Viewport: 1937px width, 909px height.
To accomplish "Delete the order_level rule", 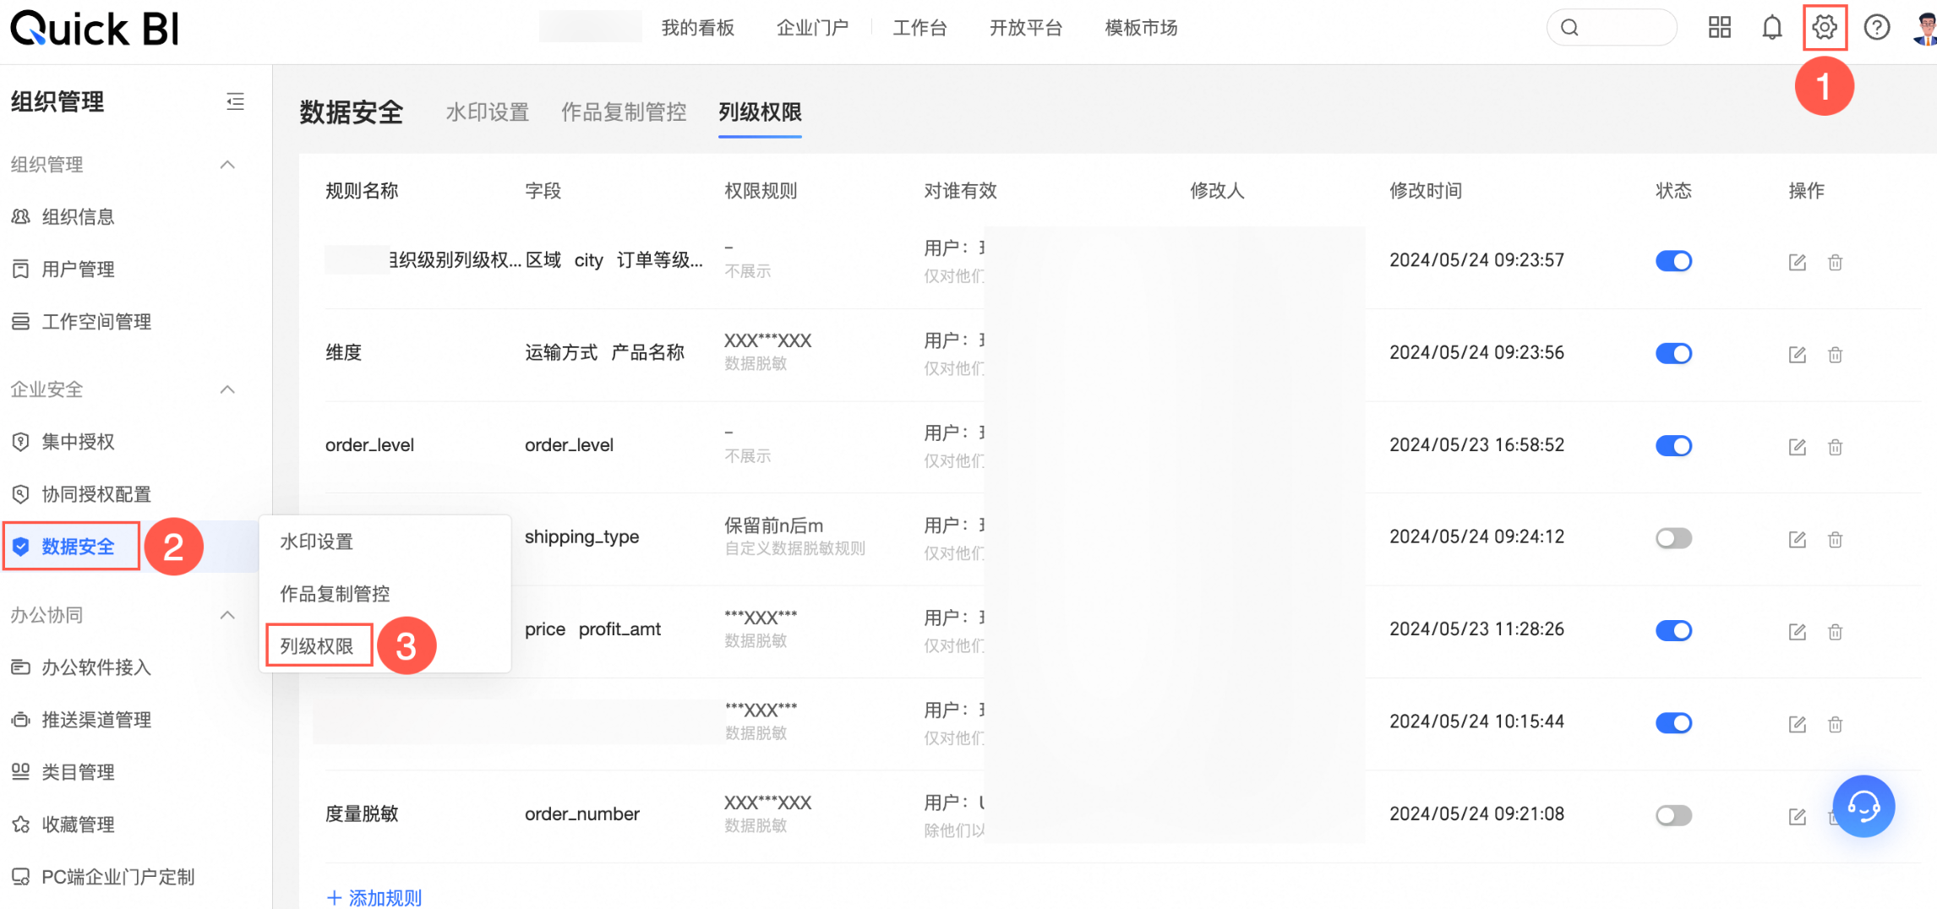I will point(1836,446).
